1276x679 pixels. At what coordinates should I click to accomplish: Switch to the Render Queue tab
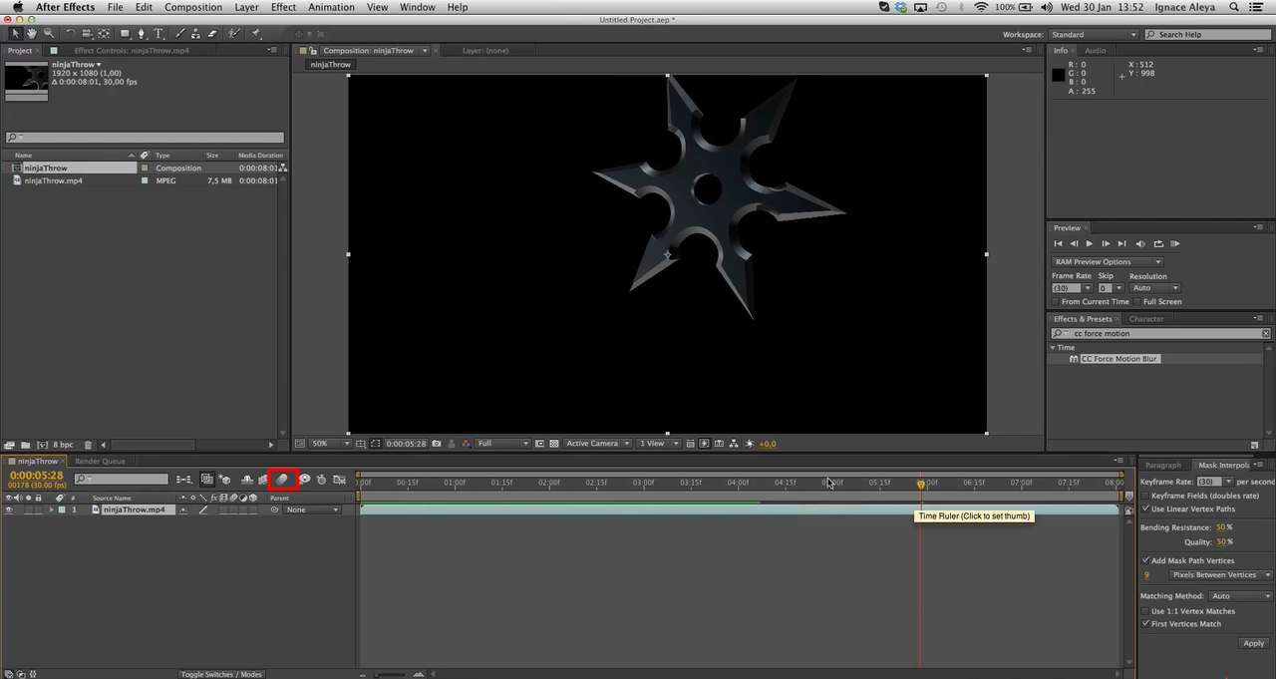click(100, 462)
